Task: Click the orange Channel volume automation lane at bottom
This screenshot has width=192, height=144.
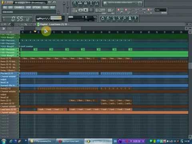Action: [x=104, y=113]
